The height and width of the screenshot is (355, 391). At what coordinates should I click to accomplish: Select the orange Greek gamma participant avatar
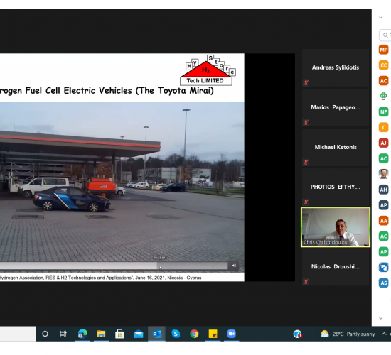[x=383, y=127]
